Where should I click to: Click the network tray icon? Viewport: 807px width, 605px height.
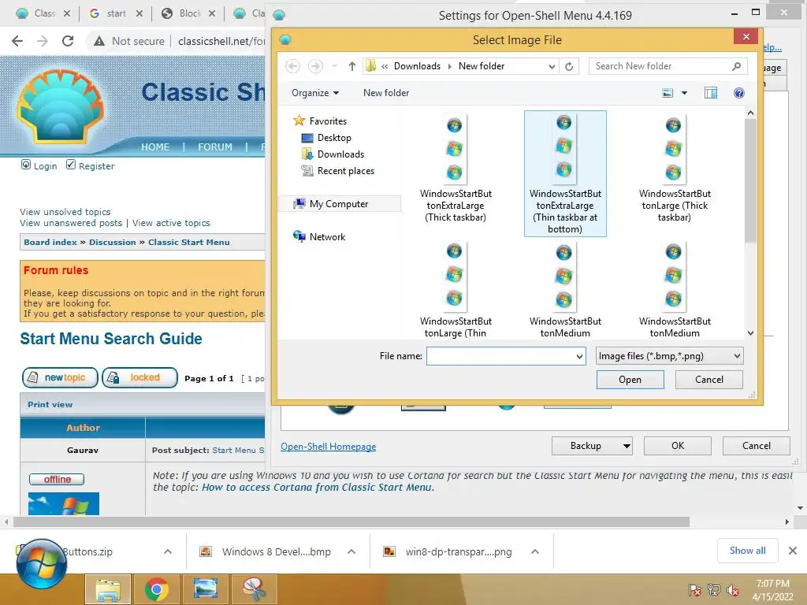(x=714, y=590)
